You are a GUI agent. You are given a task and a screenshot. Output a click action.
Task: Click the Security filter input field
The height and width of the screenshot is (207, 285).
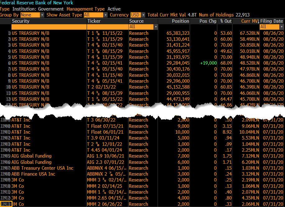(x=49, y=27)
